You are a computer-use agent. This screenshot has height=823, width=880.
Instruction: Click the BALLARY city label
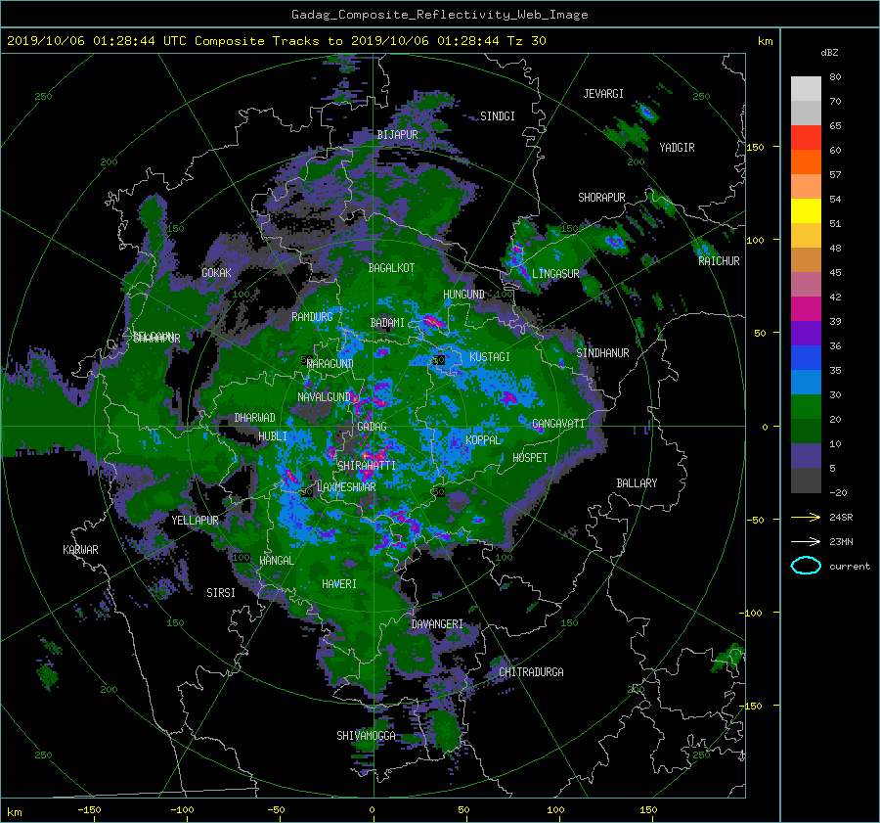pos(637,483)
